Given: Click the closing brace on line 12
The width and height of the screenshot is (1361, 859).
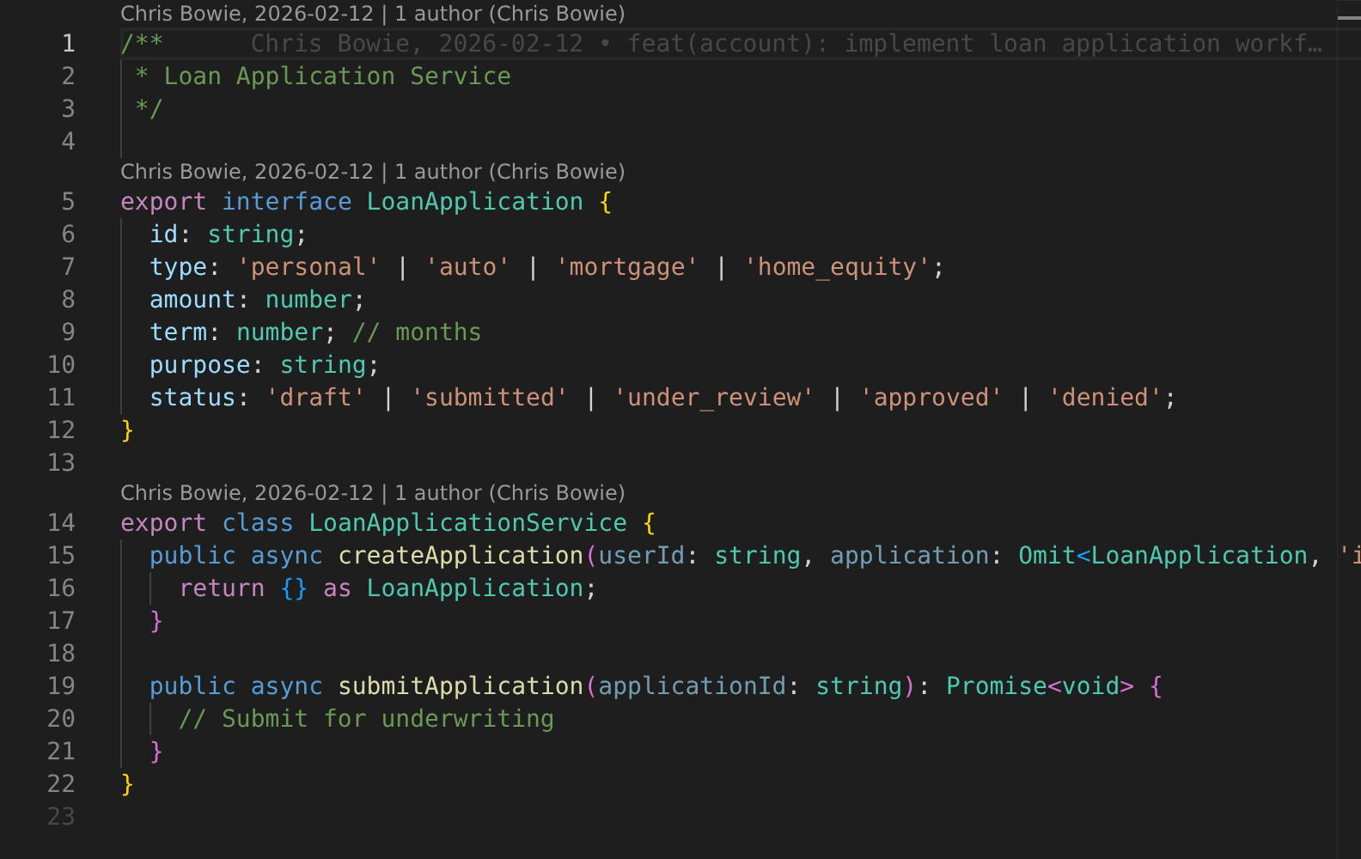Looking at the screenshot, I should click(127, 430).
